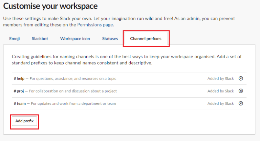This screenshot has height=141, width=260.
Task: Click the #team prefix name
Action: click(19, 104)
